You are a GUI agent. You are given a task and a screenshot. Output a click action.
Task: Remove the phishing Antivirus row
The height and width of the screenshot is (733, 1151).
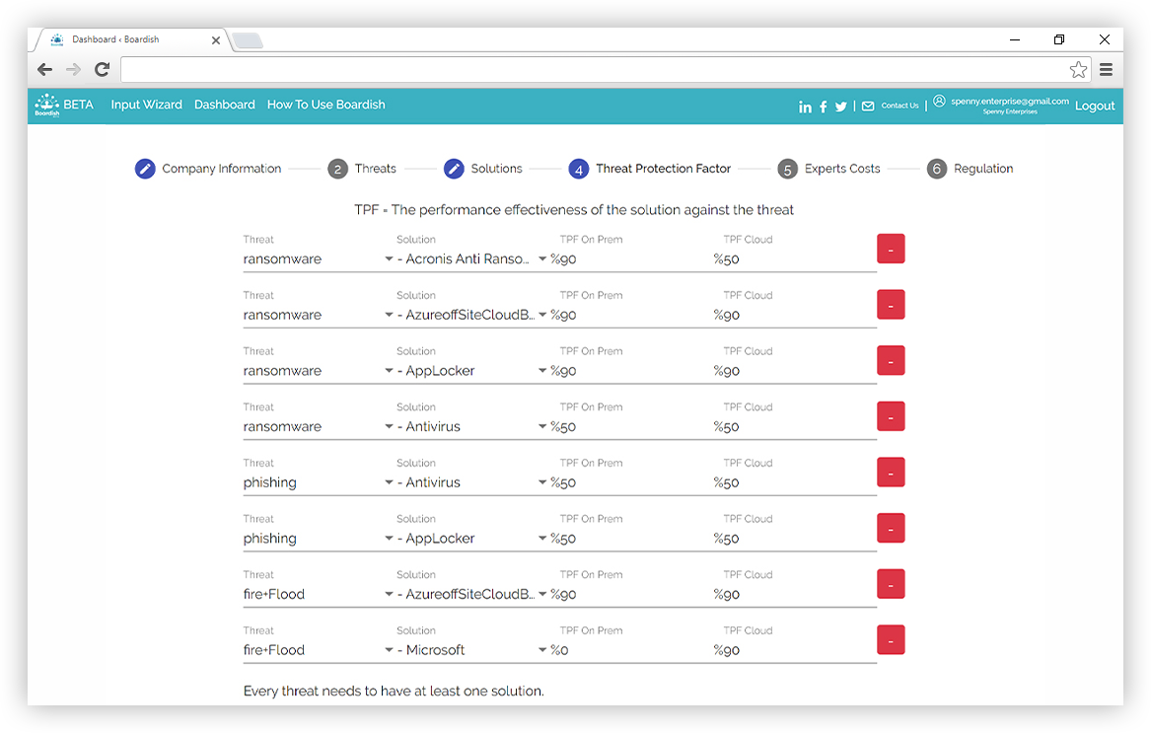tap(891, 473)
